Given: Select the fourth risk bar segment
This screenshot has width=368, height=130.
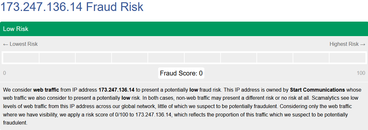Looking at the screenshot, I should click(130, 58).
